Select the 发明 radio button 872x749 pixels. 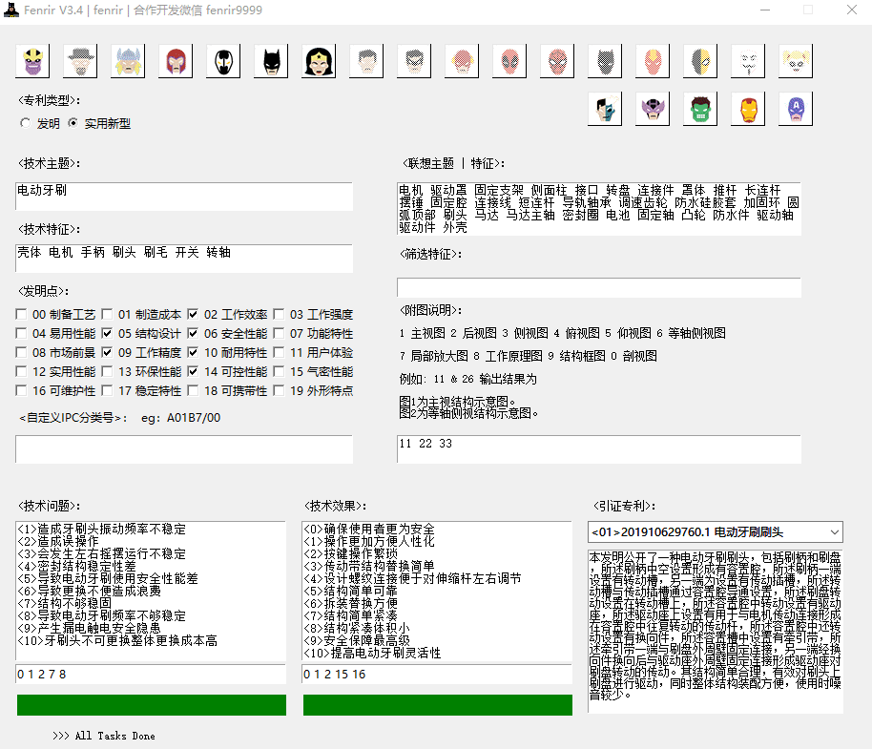tap(26, 123)
